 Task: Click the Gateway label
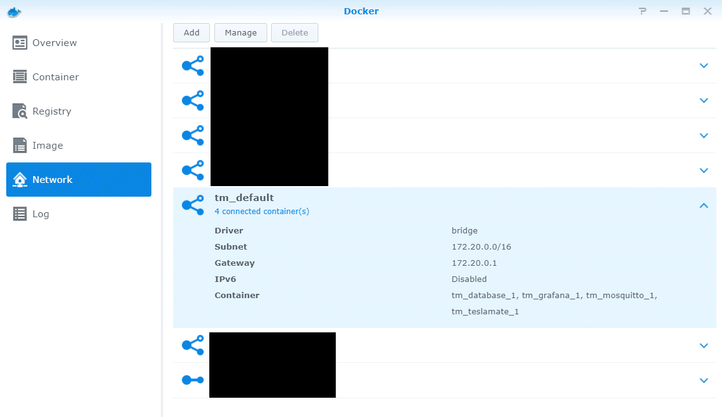pos(234,263)
